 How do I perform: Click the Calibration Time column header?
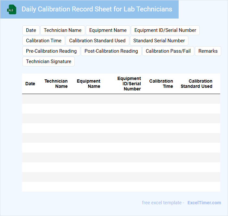[161, 84]
